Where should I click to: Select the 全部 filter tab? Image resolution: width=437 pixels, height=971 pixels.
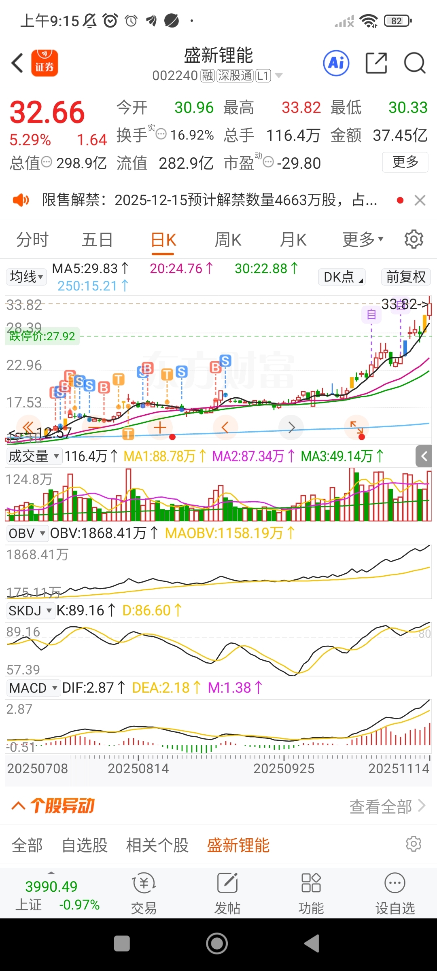[27, 846]
